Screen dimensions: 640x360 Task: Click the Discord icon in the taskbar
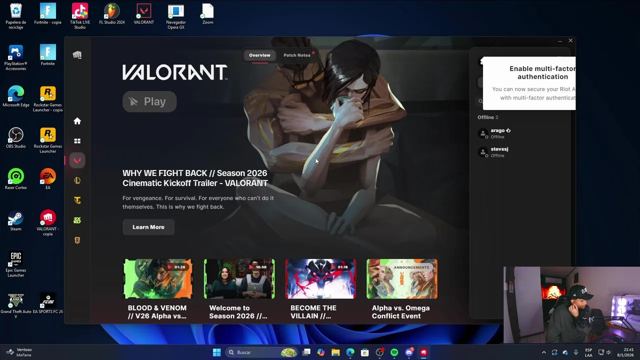[x=409, y=352]
